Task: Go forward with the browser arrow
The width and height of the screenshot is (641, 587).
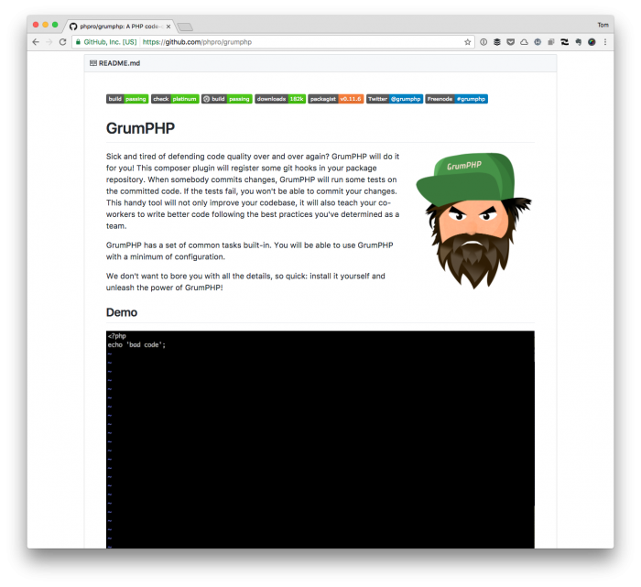Action: pos(49,42)
